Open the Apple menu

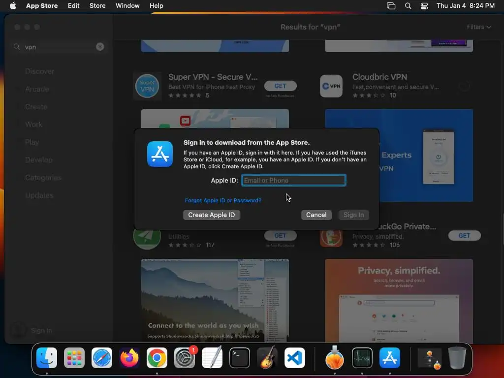tap(13, 5)
